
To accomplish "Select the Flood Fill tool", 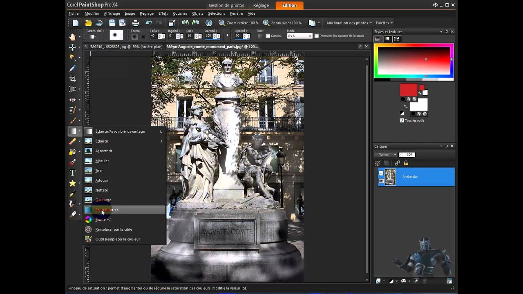I will click(x=73, y=152).
